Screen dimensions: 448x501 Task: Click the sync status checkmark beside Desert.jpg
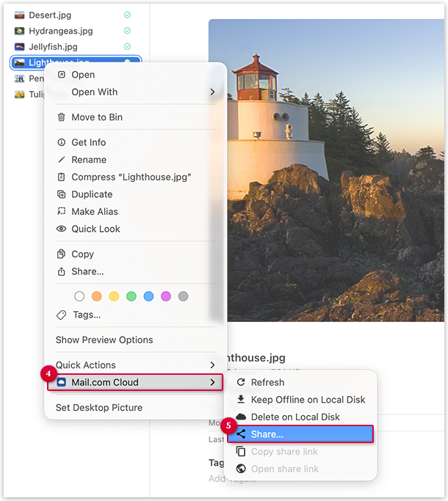coord(127,15)
